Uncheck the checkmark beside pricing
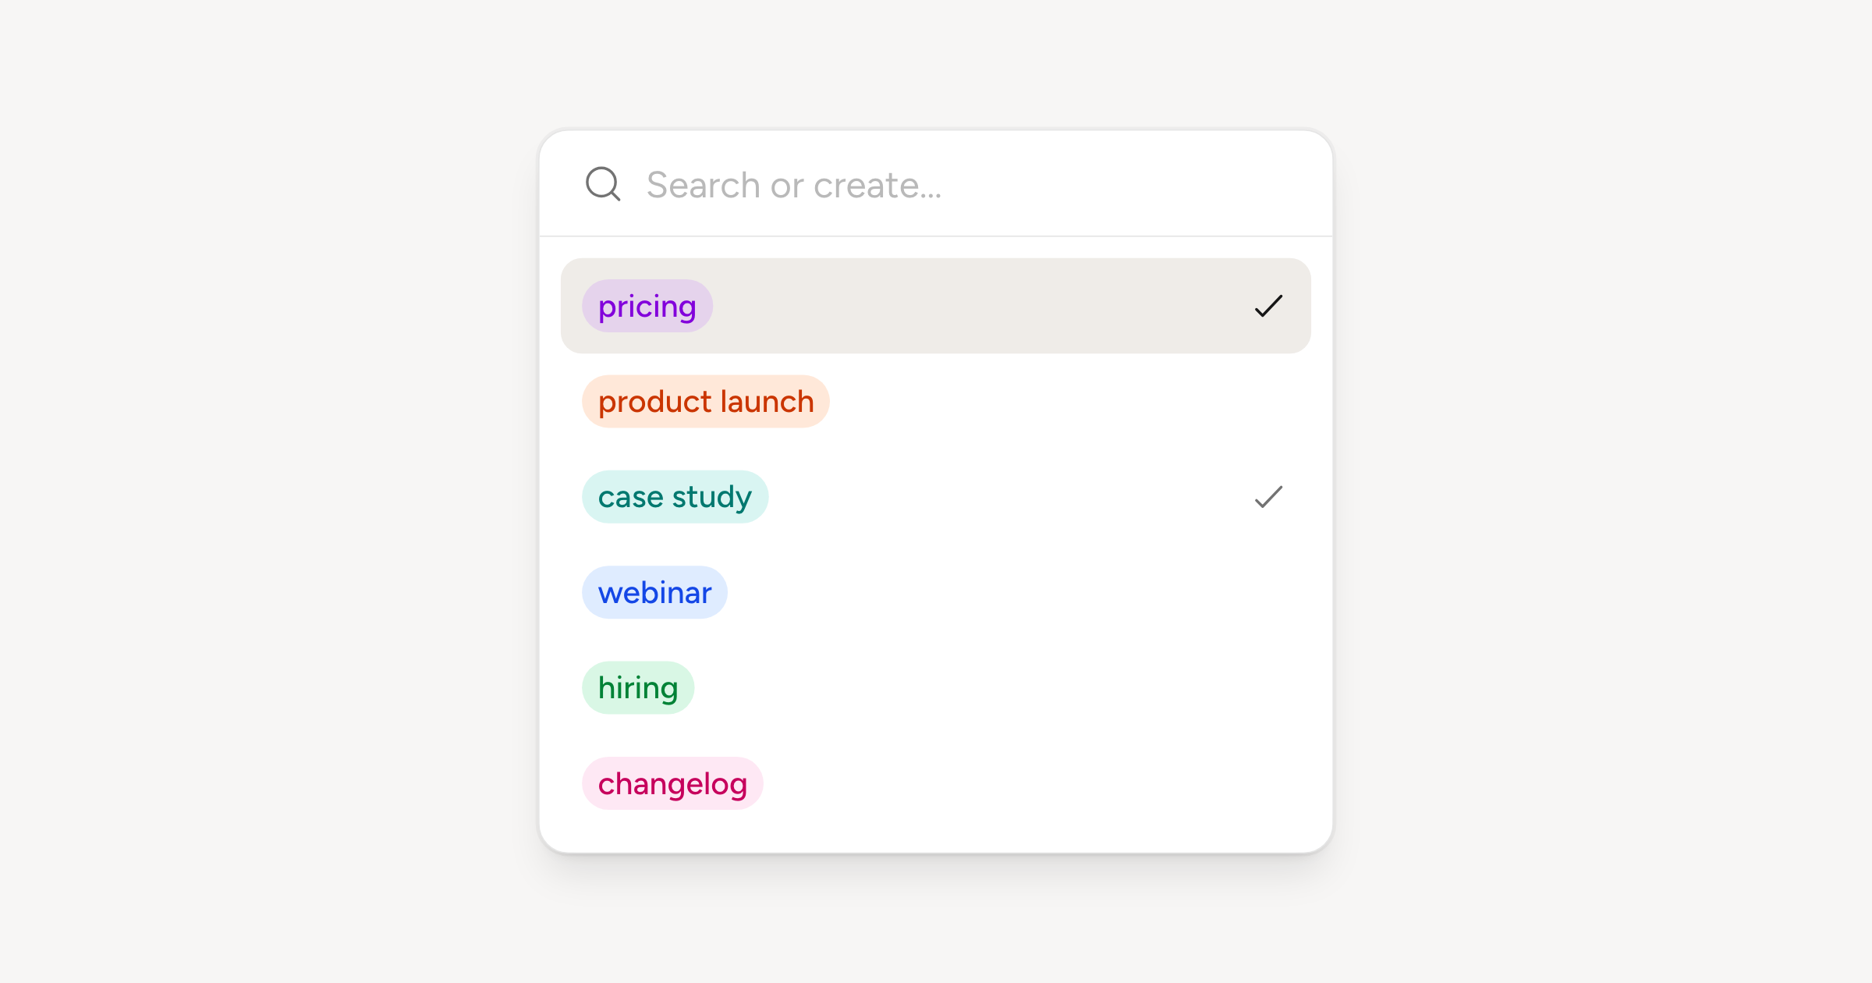The height and width of the screenshot is (983, 1872). (1268, 306)
